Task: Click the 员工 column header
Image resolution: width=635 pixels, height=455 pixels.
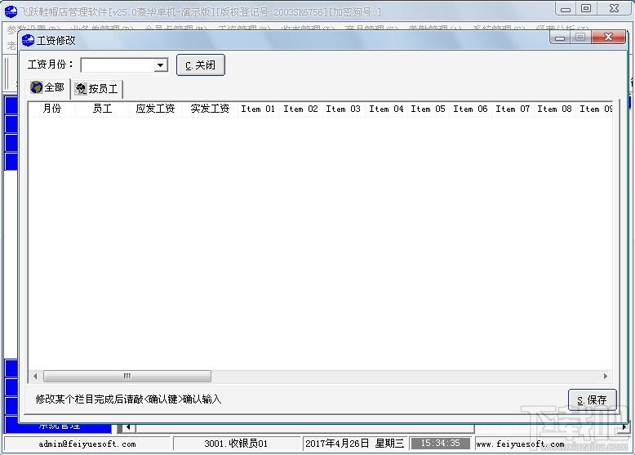Action: 102,109
